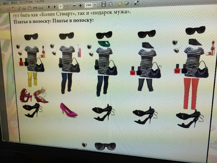Click the text "Колин Стюарт" in the first line
The height and width of the screenshot is (163, 217).
tap(57, 14)
